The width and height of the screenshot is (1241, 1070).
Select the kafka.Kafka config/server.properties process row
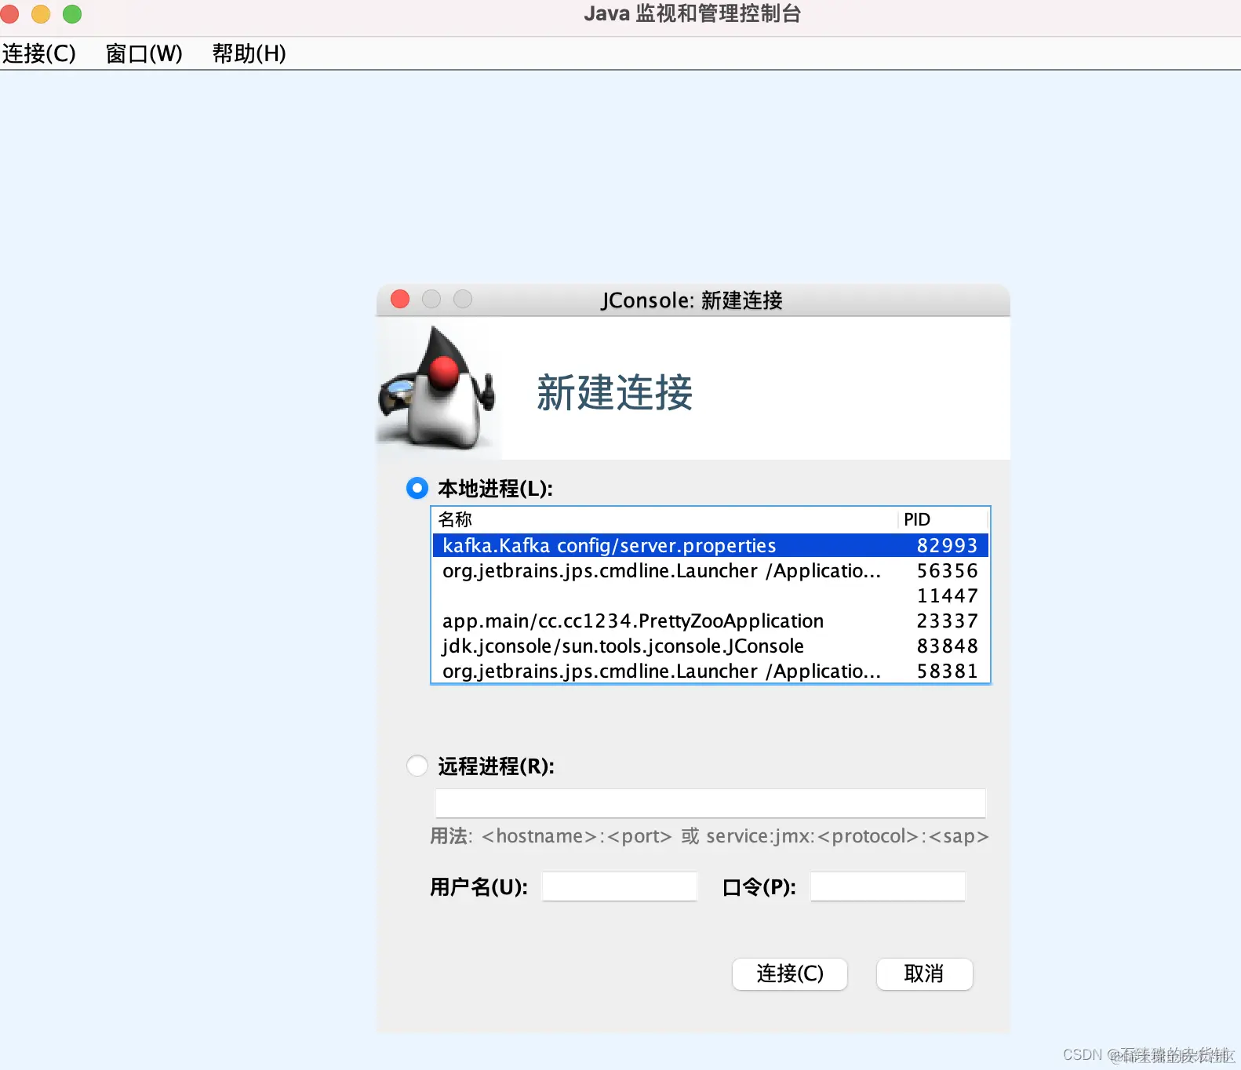(711, 545)
